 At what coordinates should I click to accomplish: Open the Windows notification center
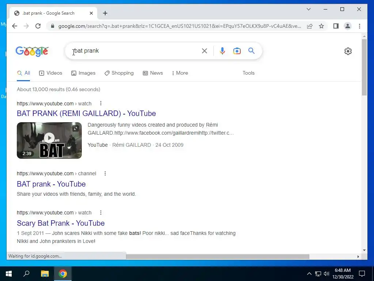(362, 274)
